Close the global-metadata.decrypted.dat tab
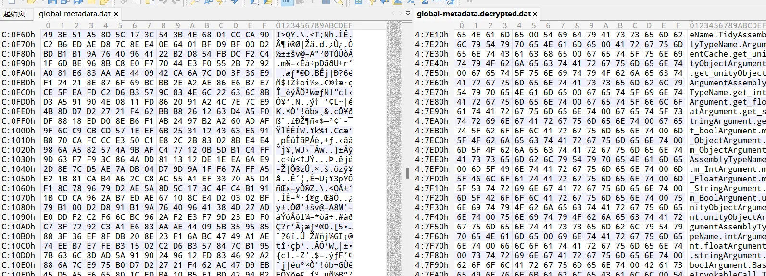 coord(535,14)
